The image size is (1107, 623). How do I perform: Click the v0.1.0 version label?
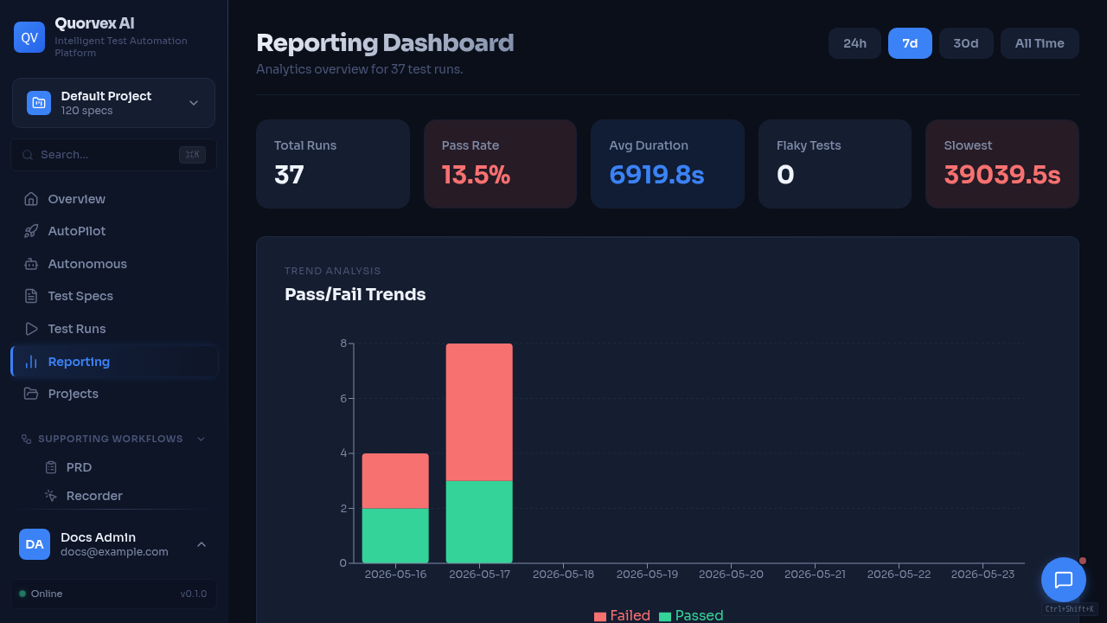(x=194, y=594)
